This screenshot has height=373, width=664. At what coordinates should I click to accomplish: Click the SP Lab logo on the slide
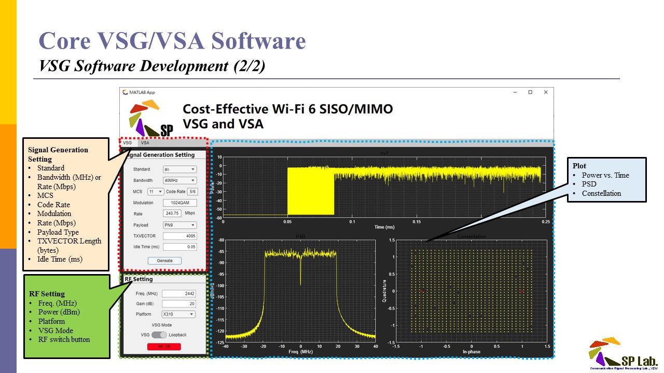(x=623, y=353)
